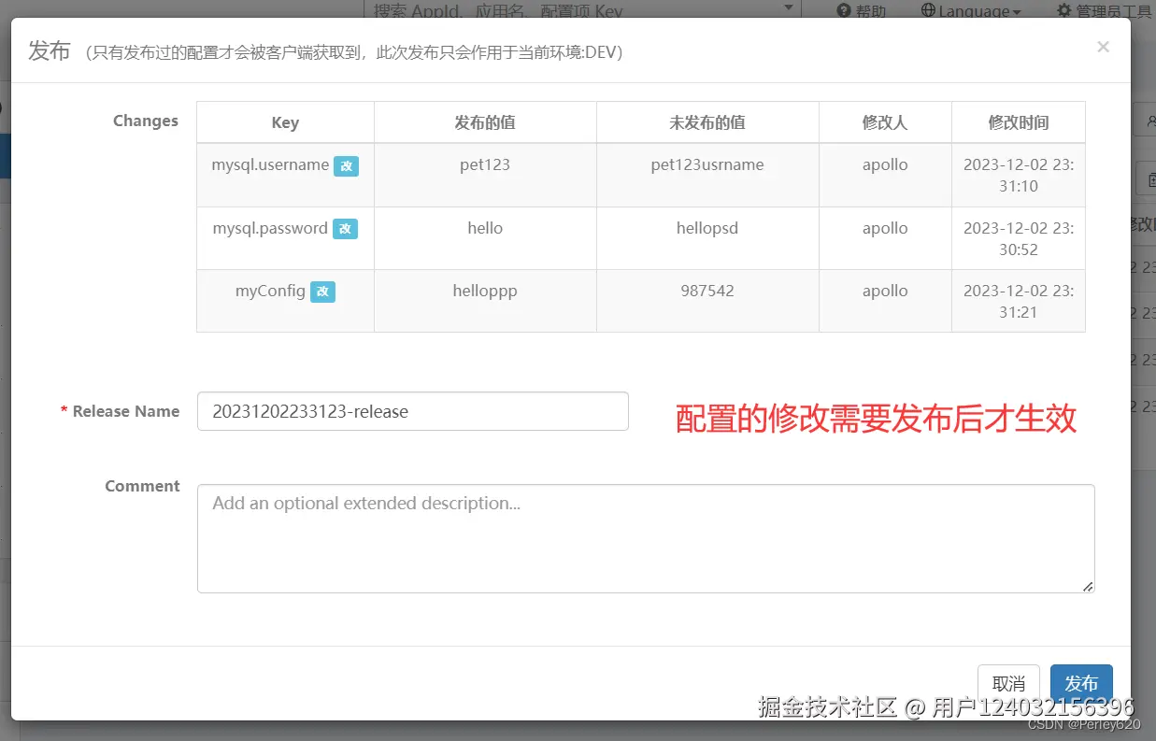
Task: Click the modified time 2023-12-02 23:31:10
Action: coord(1019,175)
